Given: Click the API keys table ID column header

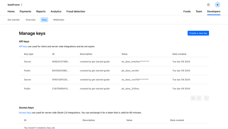Looking at the screenshot, I should (x=53, y=54).
